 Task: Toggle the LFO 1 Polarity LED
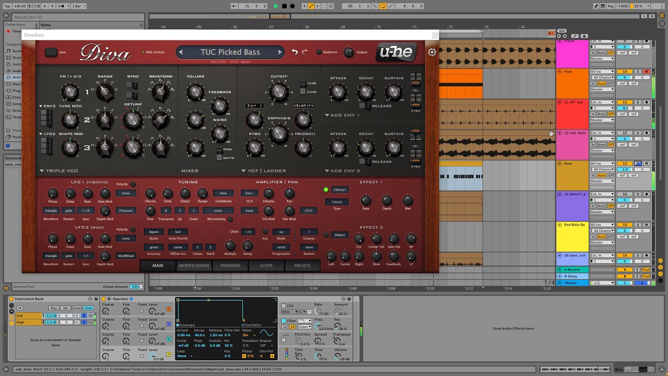[x=133, y=184]
